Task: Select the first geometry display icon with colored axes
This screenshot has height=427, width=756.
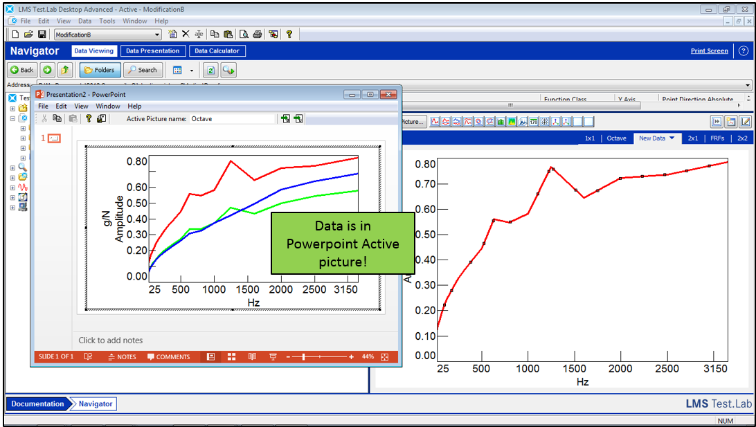Action: click(556, 121)
